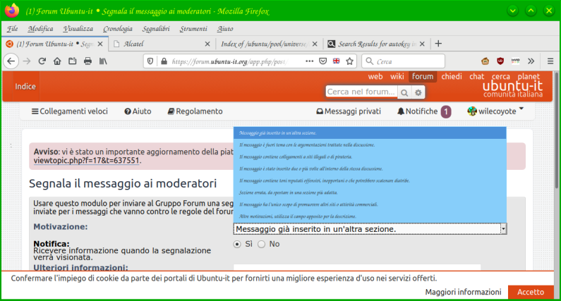Click the UK flag translate icon

(337, 61)
